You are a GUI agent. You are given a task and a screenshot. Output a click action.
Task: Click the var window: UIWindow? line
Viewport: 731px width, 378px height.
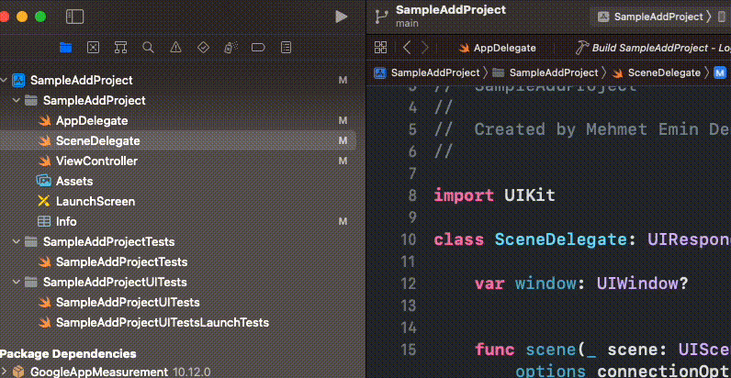[581, 283]
